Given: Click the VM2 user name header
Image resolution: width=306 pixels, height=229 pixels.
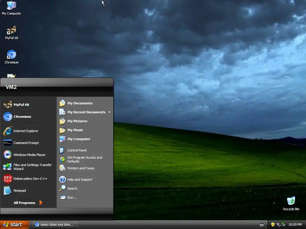Looking at the screenshot, I should pyautogui.click(x=11, y=87).
